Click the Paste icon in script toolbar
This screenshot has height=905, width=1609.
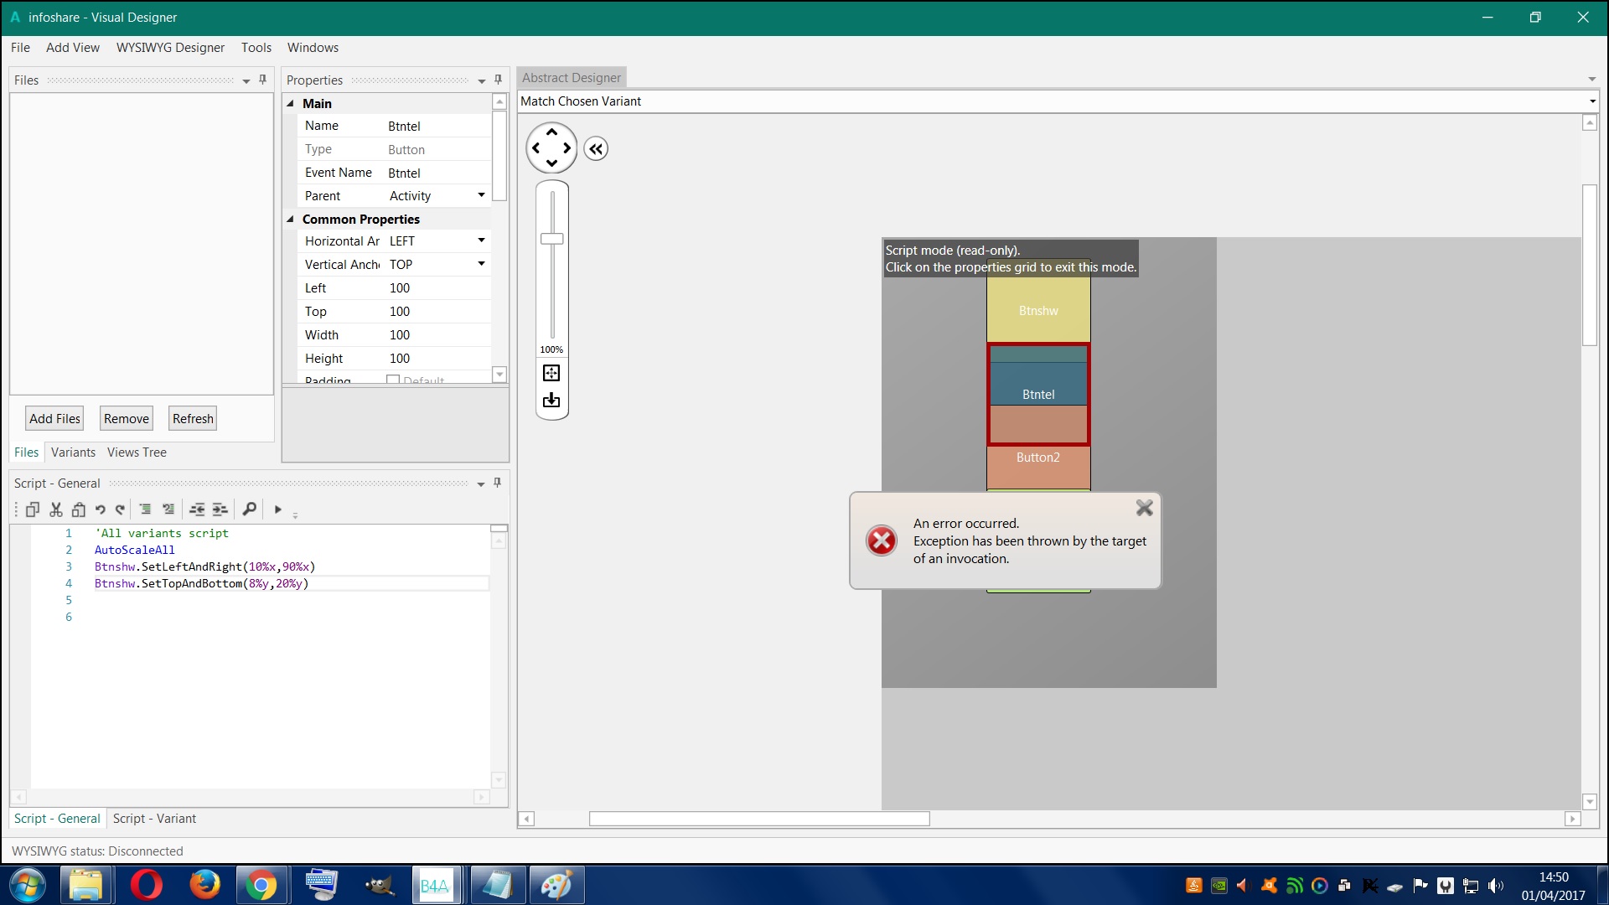pyautogui.click(x=79, y=509)
